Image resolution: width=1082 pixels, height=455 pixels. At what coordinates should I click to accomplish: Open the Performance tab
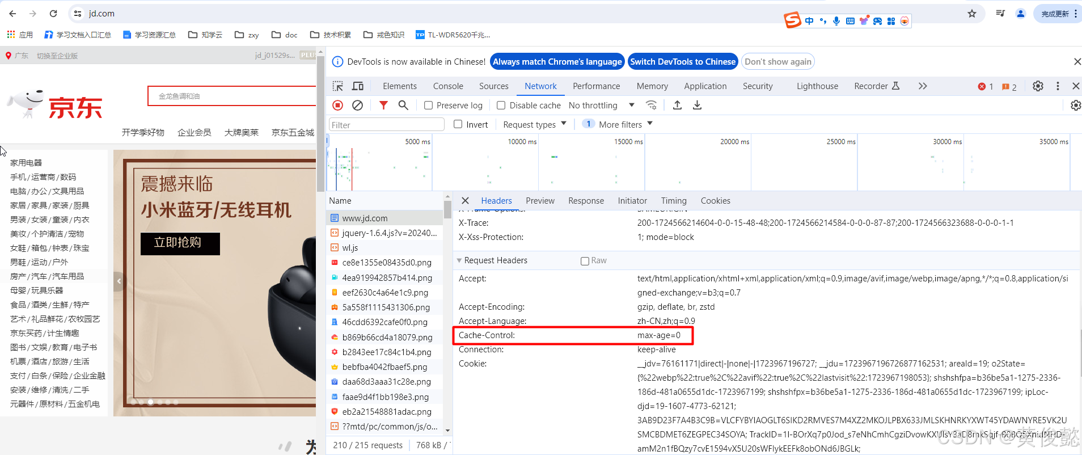597,86
